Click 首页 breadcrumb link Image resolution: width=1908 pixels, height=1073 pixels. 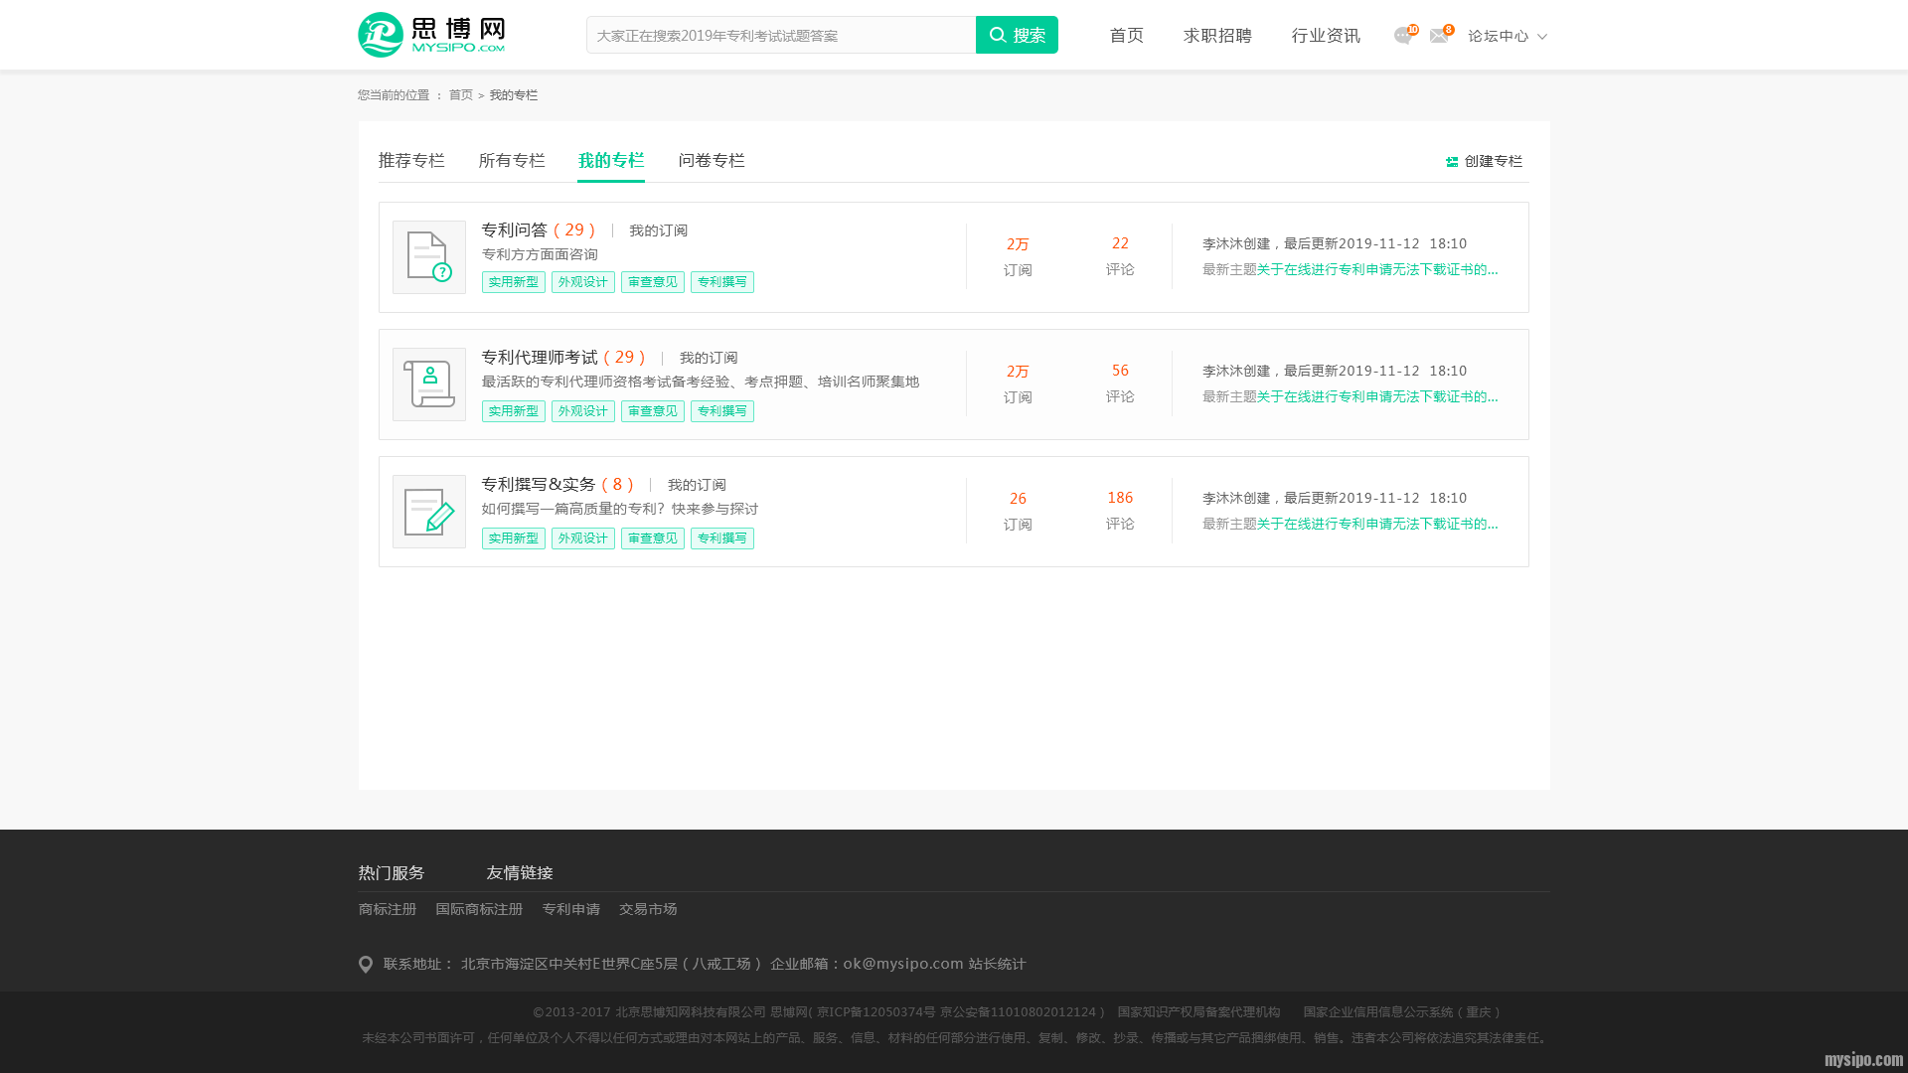[x=460, y=95]
